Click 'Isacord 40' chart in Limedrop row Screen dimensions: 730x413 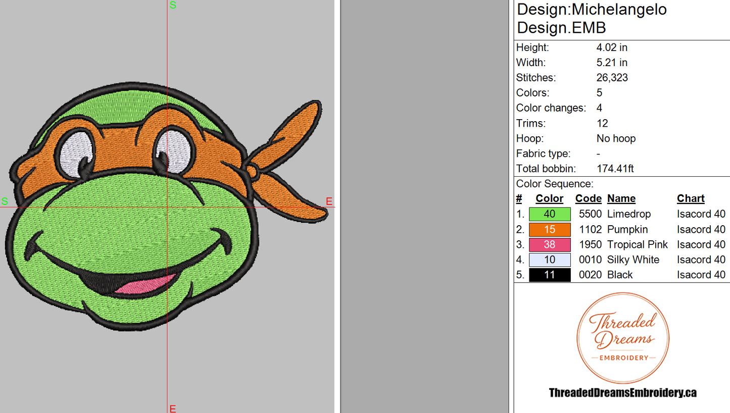pyautogui.click(x=701, y=214)
